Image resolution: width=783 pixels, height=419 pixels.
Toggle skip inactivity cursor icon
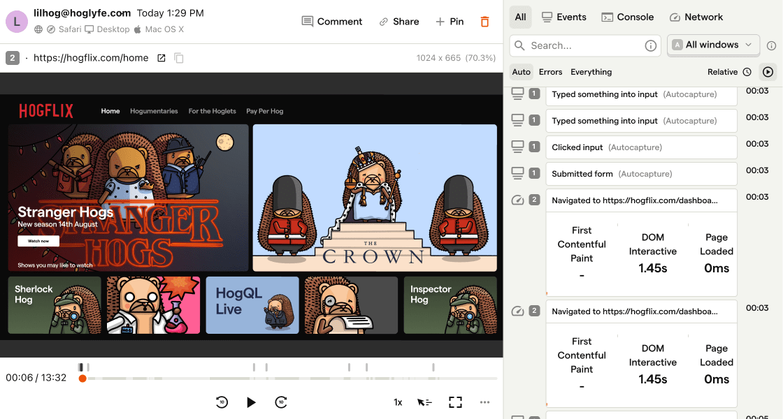tap(424, 402)
